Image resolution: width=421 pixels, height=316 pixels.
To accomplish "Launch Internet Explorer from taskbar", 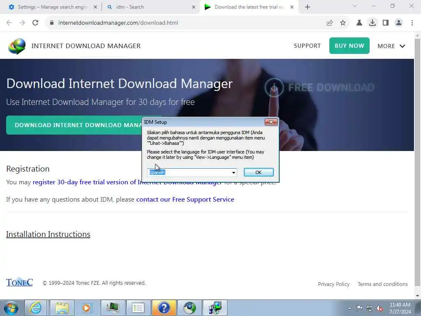I will (x=36, y=308).
